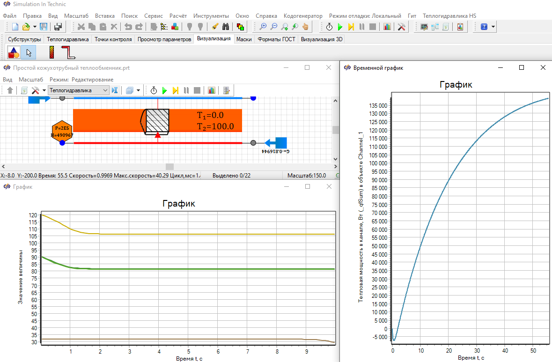Click the Save project floppy disk icon
Screen dimensions: 552x362
pos(44,27)
